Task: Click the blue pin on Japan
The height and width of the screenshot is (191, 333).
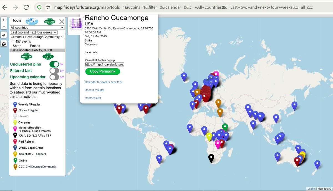Action: tap(294, 105)
